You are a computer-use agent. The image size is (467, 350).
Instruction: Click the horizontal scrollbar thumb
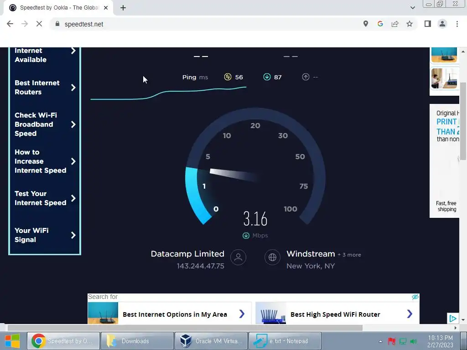(185, 328)
